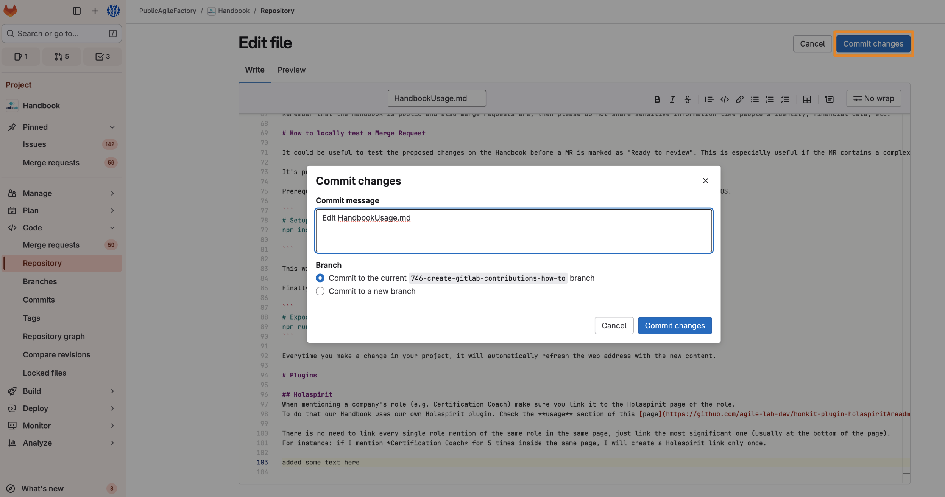Click the '## Holaspirit' heading line
Image resolution: width=945 pixels, height=497 pixels.
(x=307, y=394)
